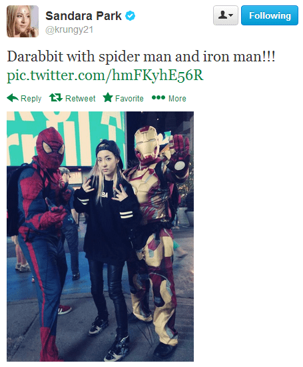Click the @krungy21 handle
Screen dimensions: 303x367
coord(69,30)
